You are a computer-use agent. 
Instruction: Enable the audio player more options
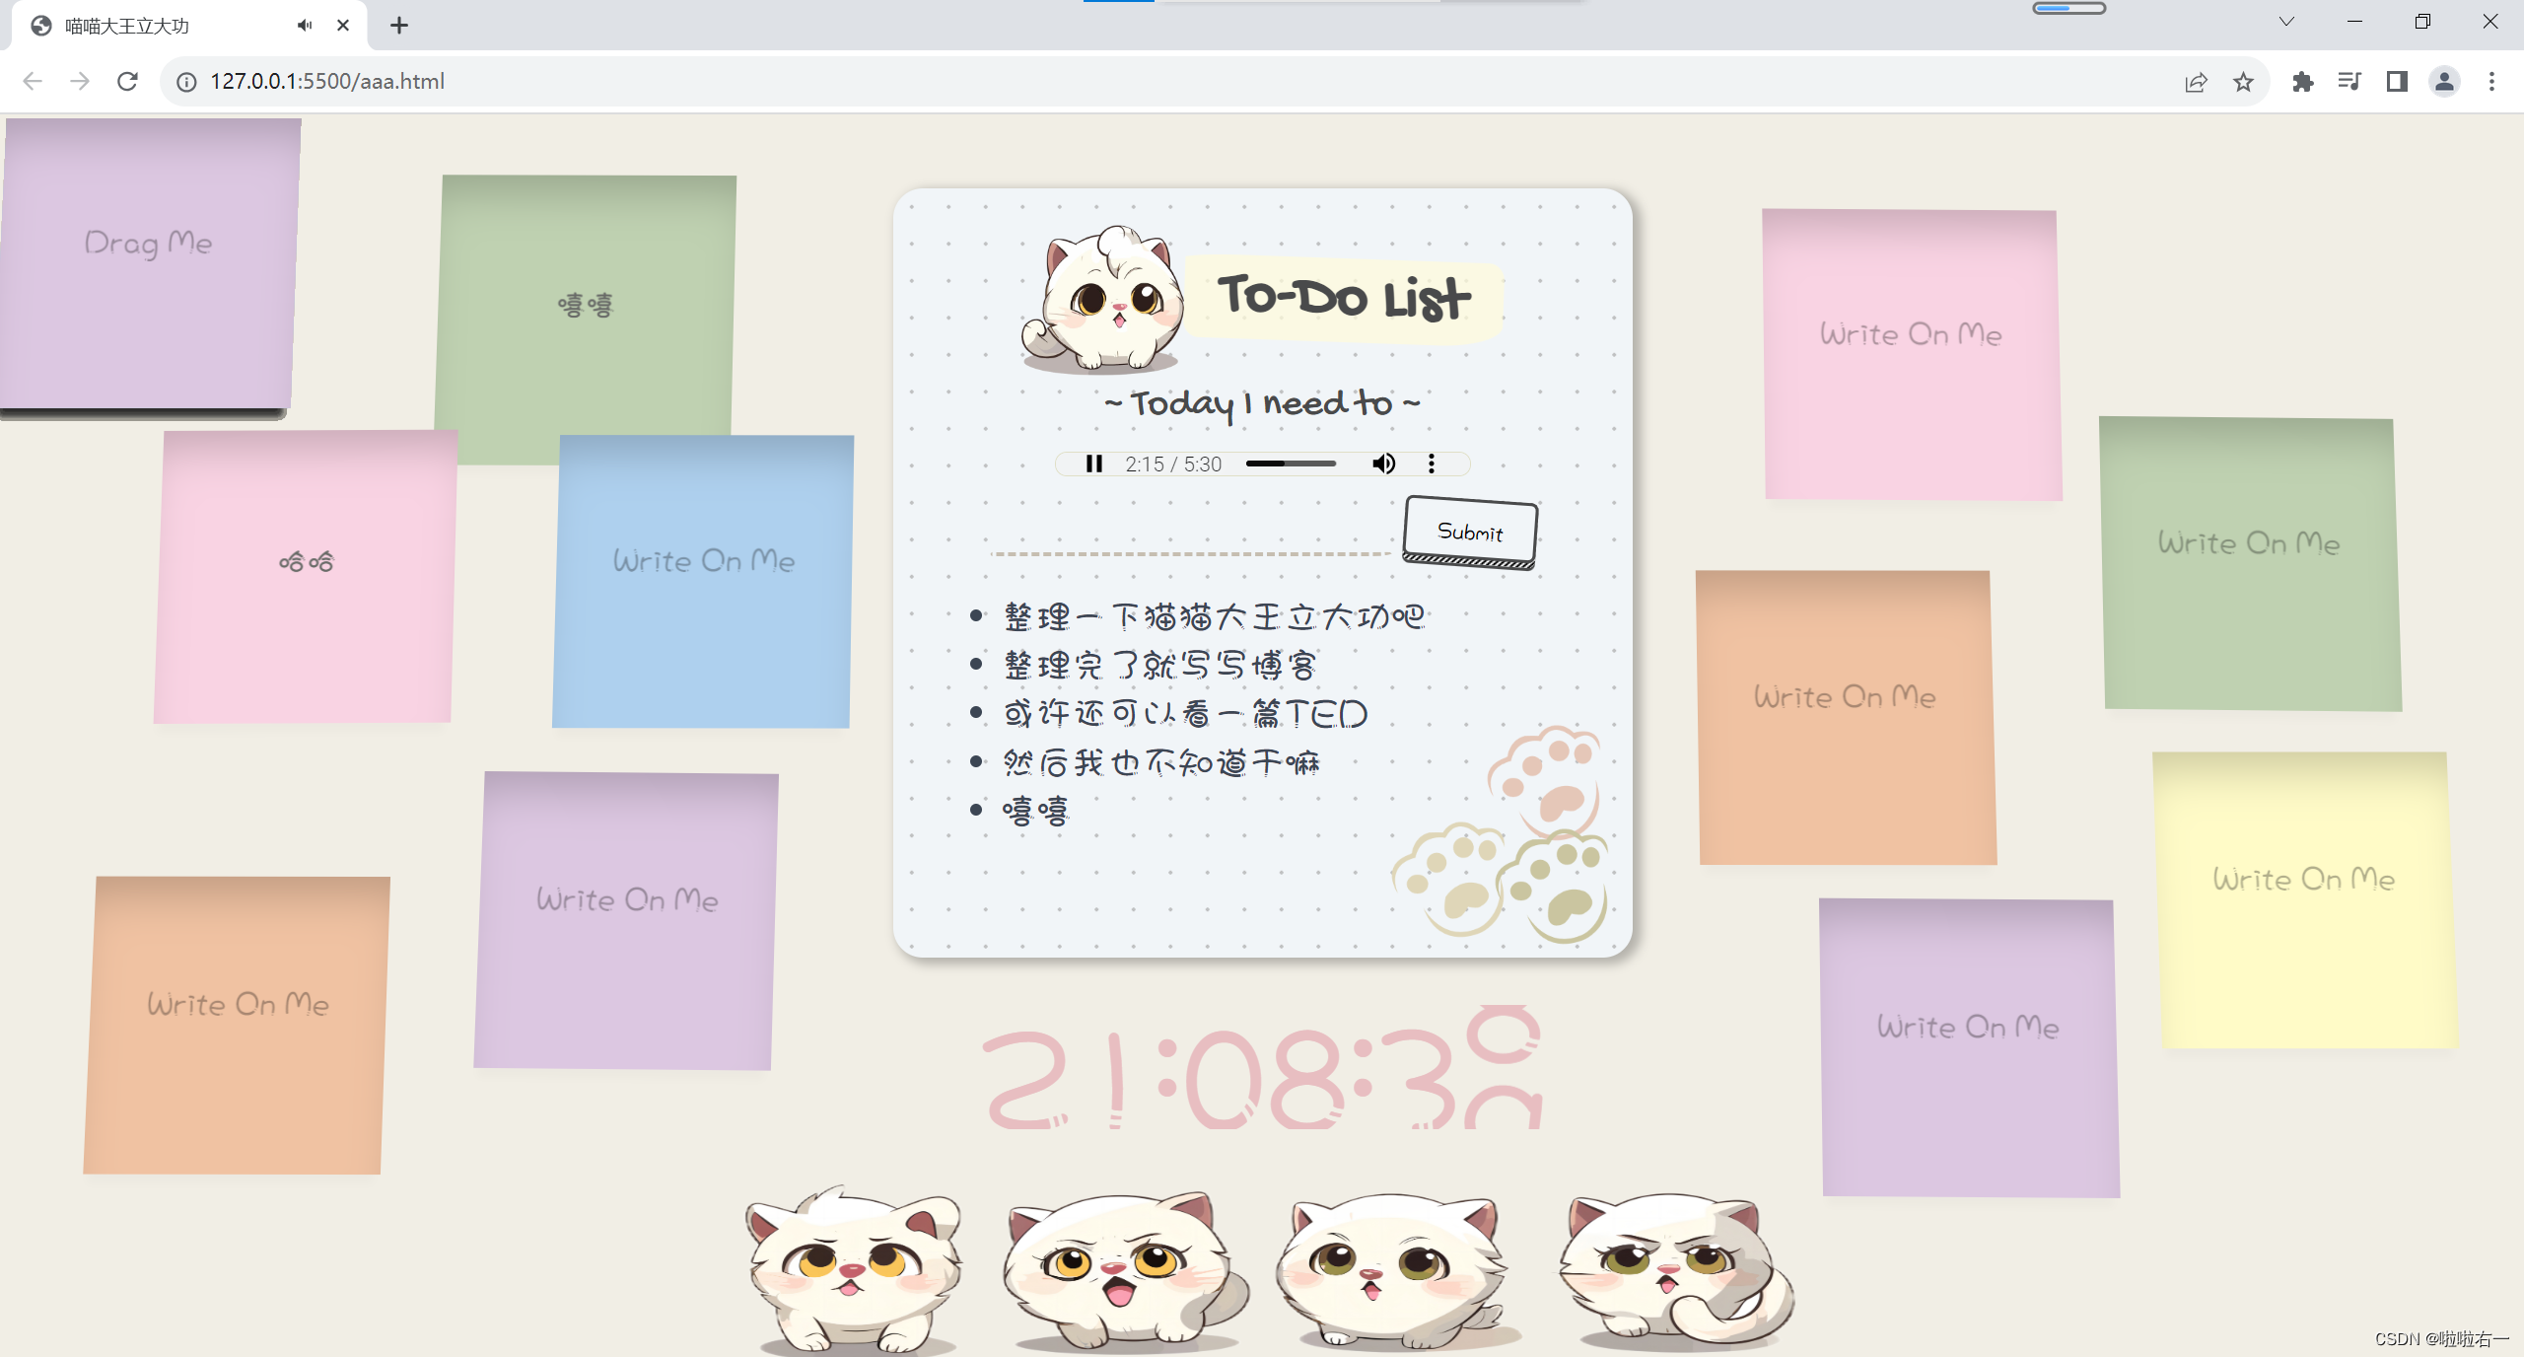click(1430, 464)
